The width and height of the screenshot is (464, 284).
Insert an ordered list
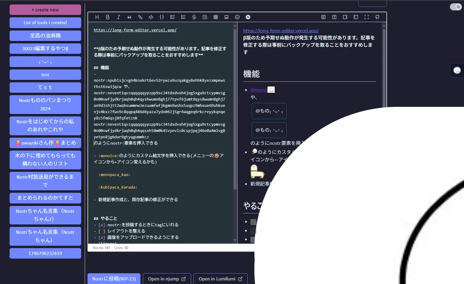pyautogui.click(x=183, y=17)
